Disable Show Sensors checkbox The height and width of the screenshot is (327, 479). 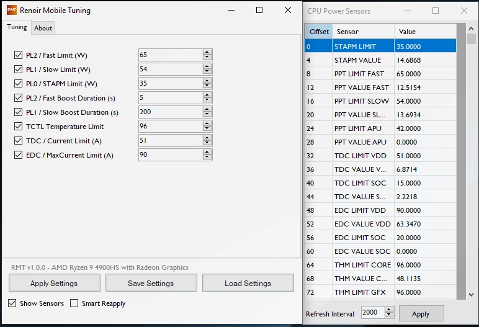click(x=12, y=303)
